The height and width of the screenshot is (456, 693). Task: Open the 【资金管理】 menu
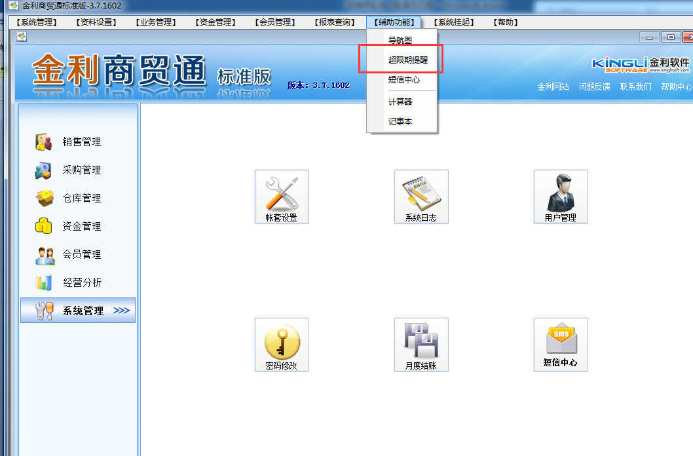(x=215, y=22)
